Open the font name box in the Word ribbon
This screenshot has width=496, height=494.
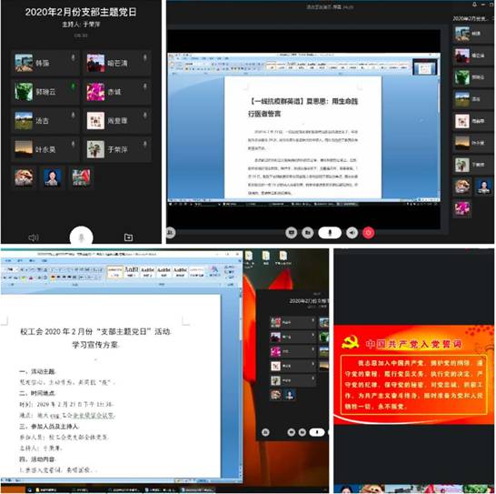[x=9, y=269]
